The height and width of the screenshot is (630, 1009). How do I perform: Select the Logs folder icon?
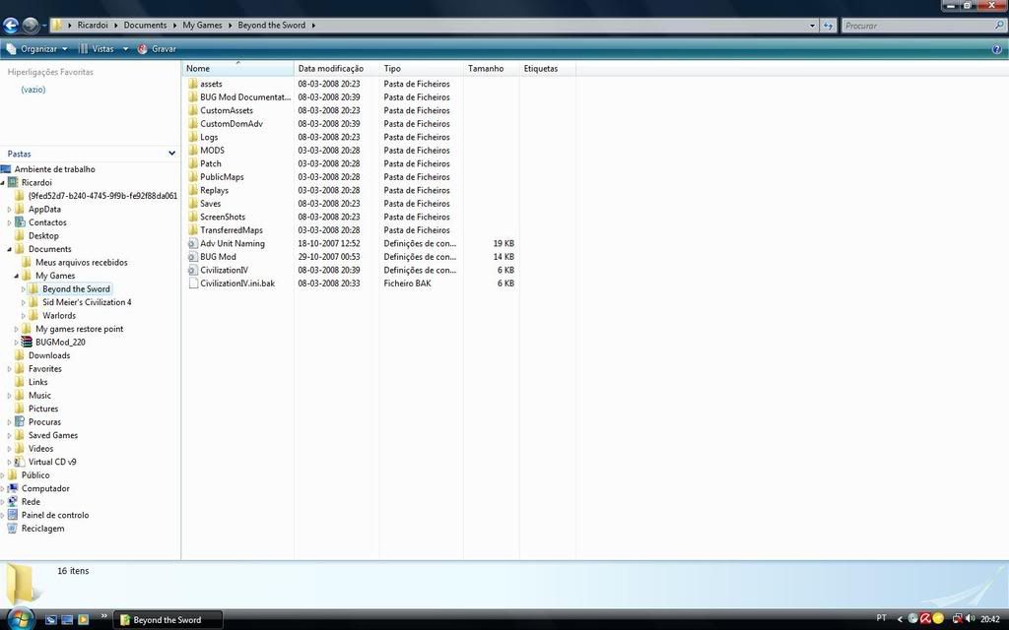pos(192,137)
